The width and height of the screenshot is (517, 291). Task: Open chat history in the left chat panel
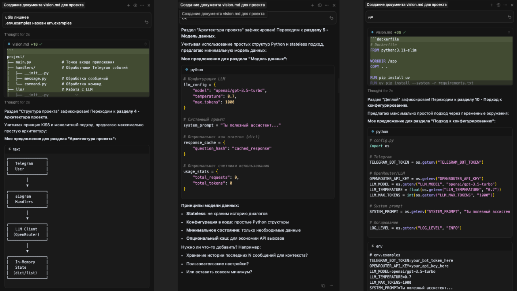point(135,5)
